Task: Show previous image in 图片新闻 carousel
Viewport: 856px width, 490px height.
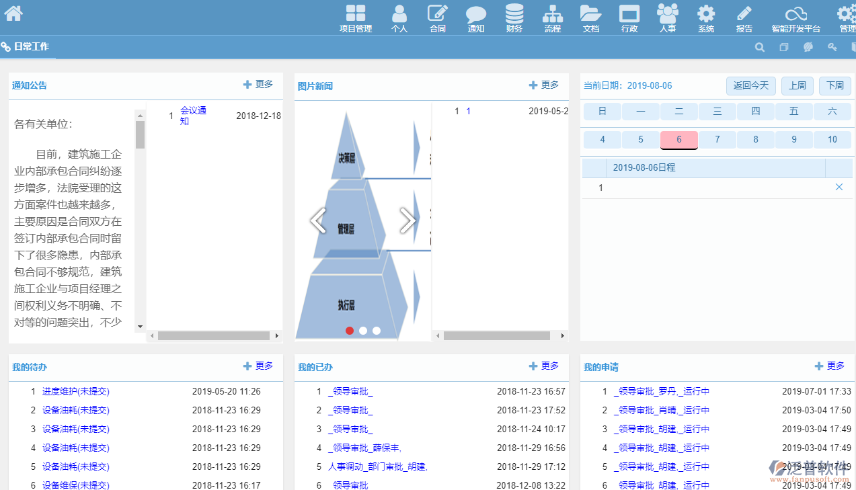Action: [318, 220]
